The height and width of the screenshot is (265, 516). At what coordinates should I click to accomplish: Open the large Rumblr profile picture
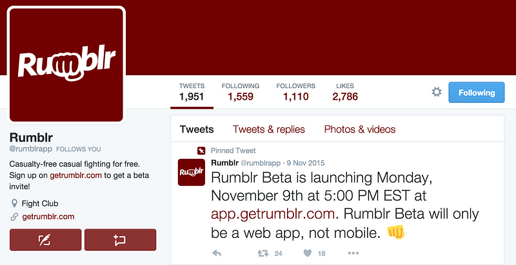click(x=66, y=65)
